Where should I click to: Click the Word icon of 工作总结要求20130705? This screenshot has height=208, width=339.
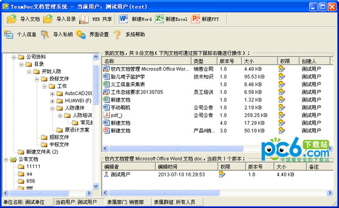106,92
